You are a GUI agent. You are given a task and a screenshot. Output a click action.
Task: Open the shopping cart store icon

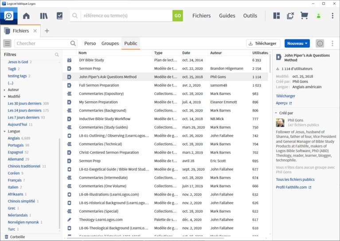coord(304,15)
